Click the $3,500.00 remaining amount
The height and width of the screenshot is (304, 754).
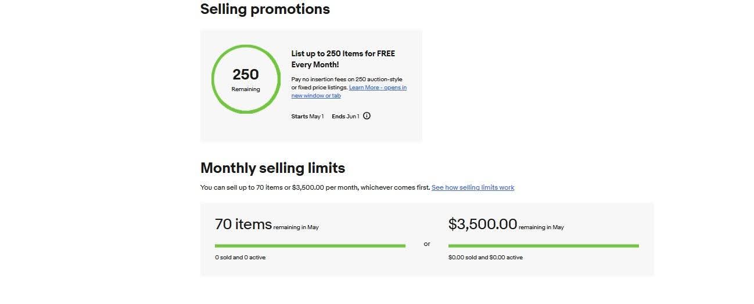[x=483, y=224]
